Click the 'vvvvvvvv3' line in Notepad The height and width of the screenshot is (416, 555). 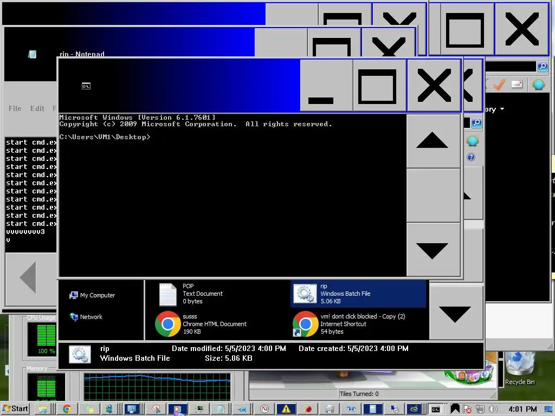[x=25, y=232]
